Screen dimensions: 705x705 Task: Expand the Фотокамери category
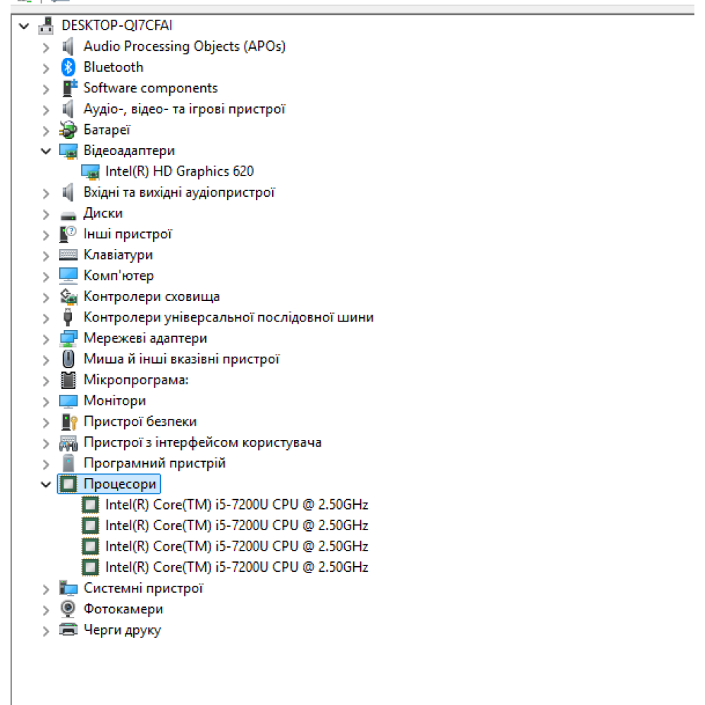click(46, 610)
